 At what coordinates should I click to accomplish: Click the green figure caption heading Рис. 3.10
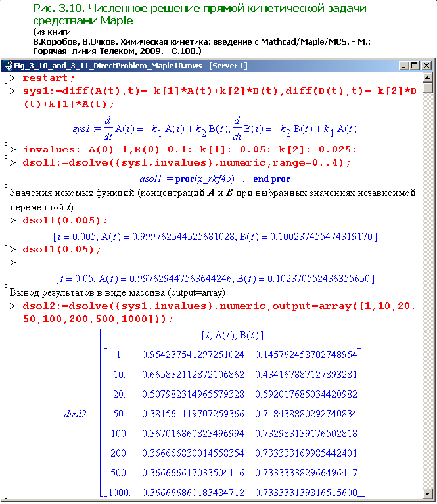pyautogui.click(x=199, y=14)
